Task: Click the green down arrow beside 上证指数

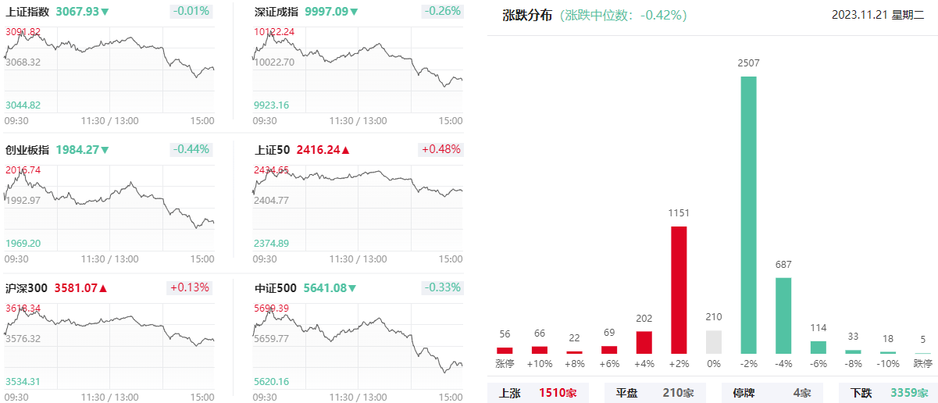Action: point(105,12)
